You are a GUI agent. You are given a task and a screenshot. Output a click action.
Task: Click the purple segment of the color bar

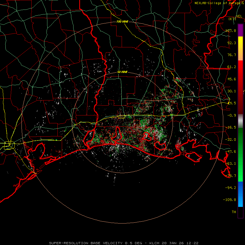[240, 30]
